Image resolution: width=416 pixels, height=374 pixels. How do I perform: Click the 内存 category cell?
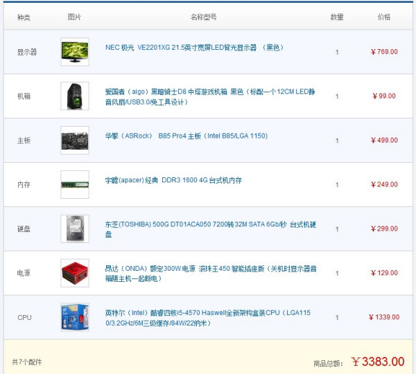24,184
